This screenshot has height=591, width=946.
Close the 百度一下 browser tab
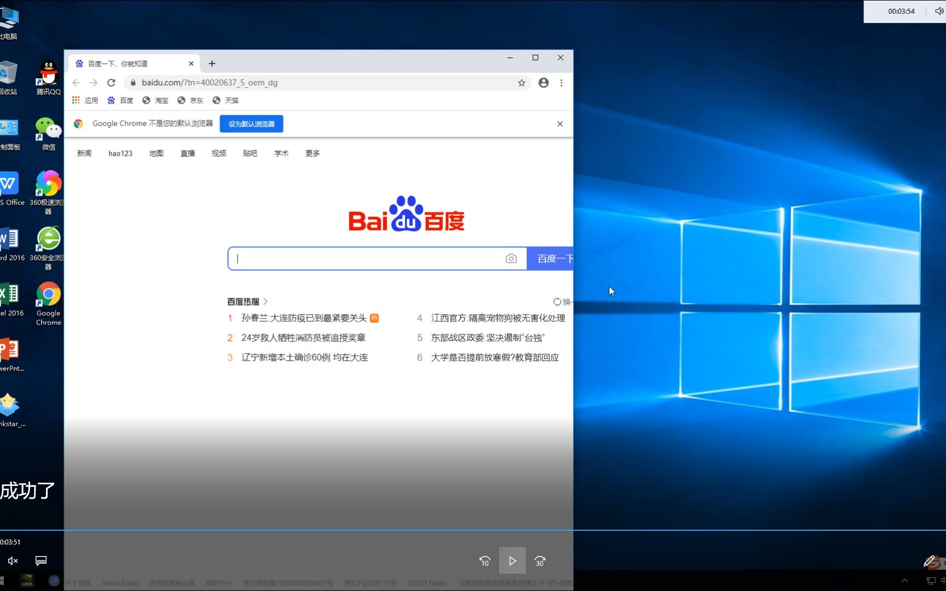click(191, 63)
